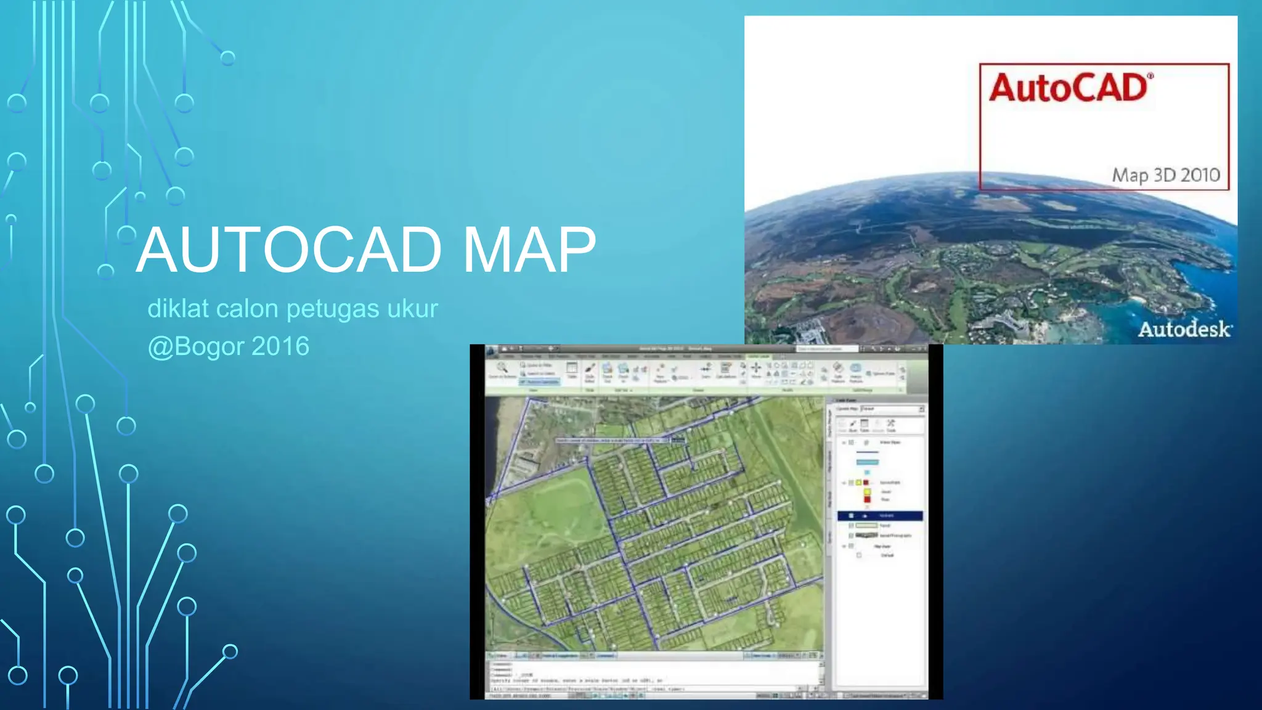Click the Search to Select button

tap(540, 373)
